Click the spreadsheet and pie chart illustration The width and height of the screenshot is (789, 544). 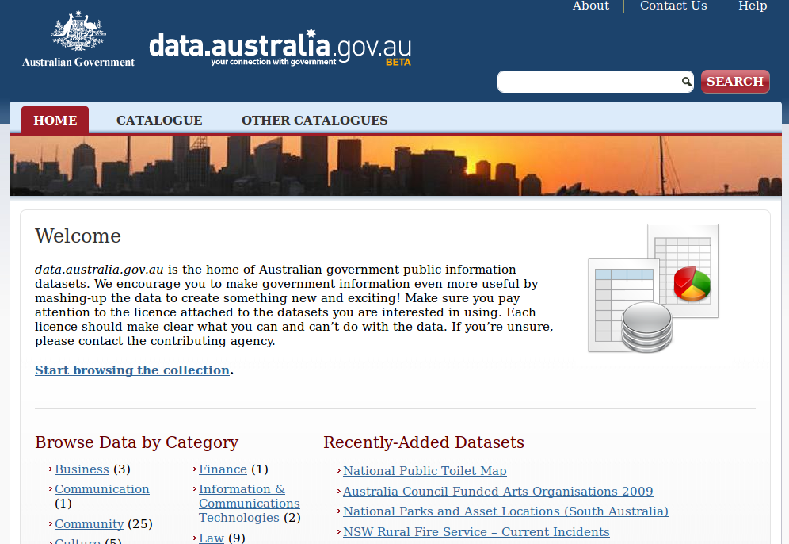(654, 288)
